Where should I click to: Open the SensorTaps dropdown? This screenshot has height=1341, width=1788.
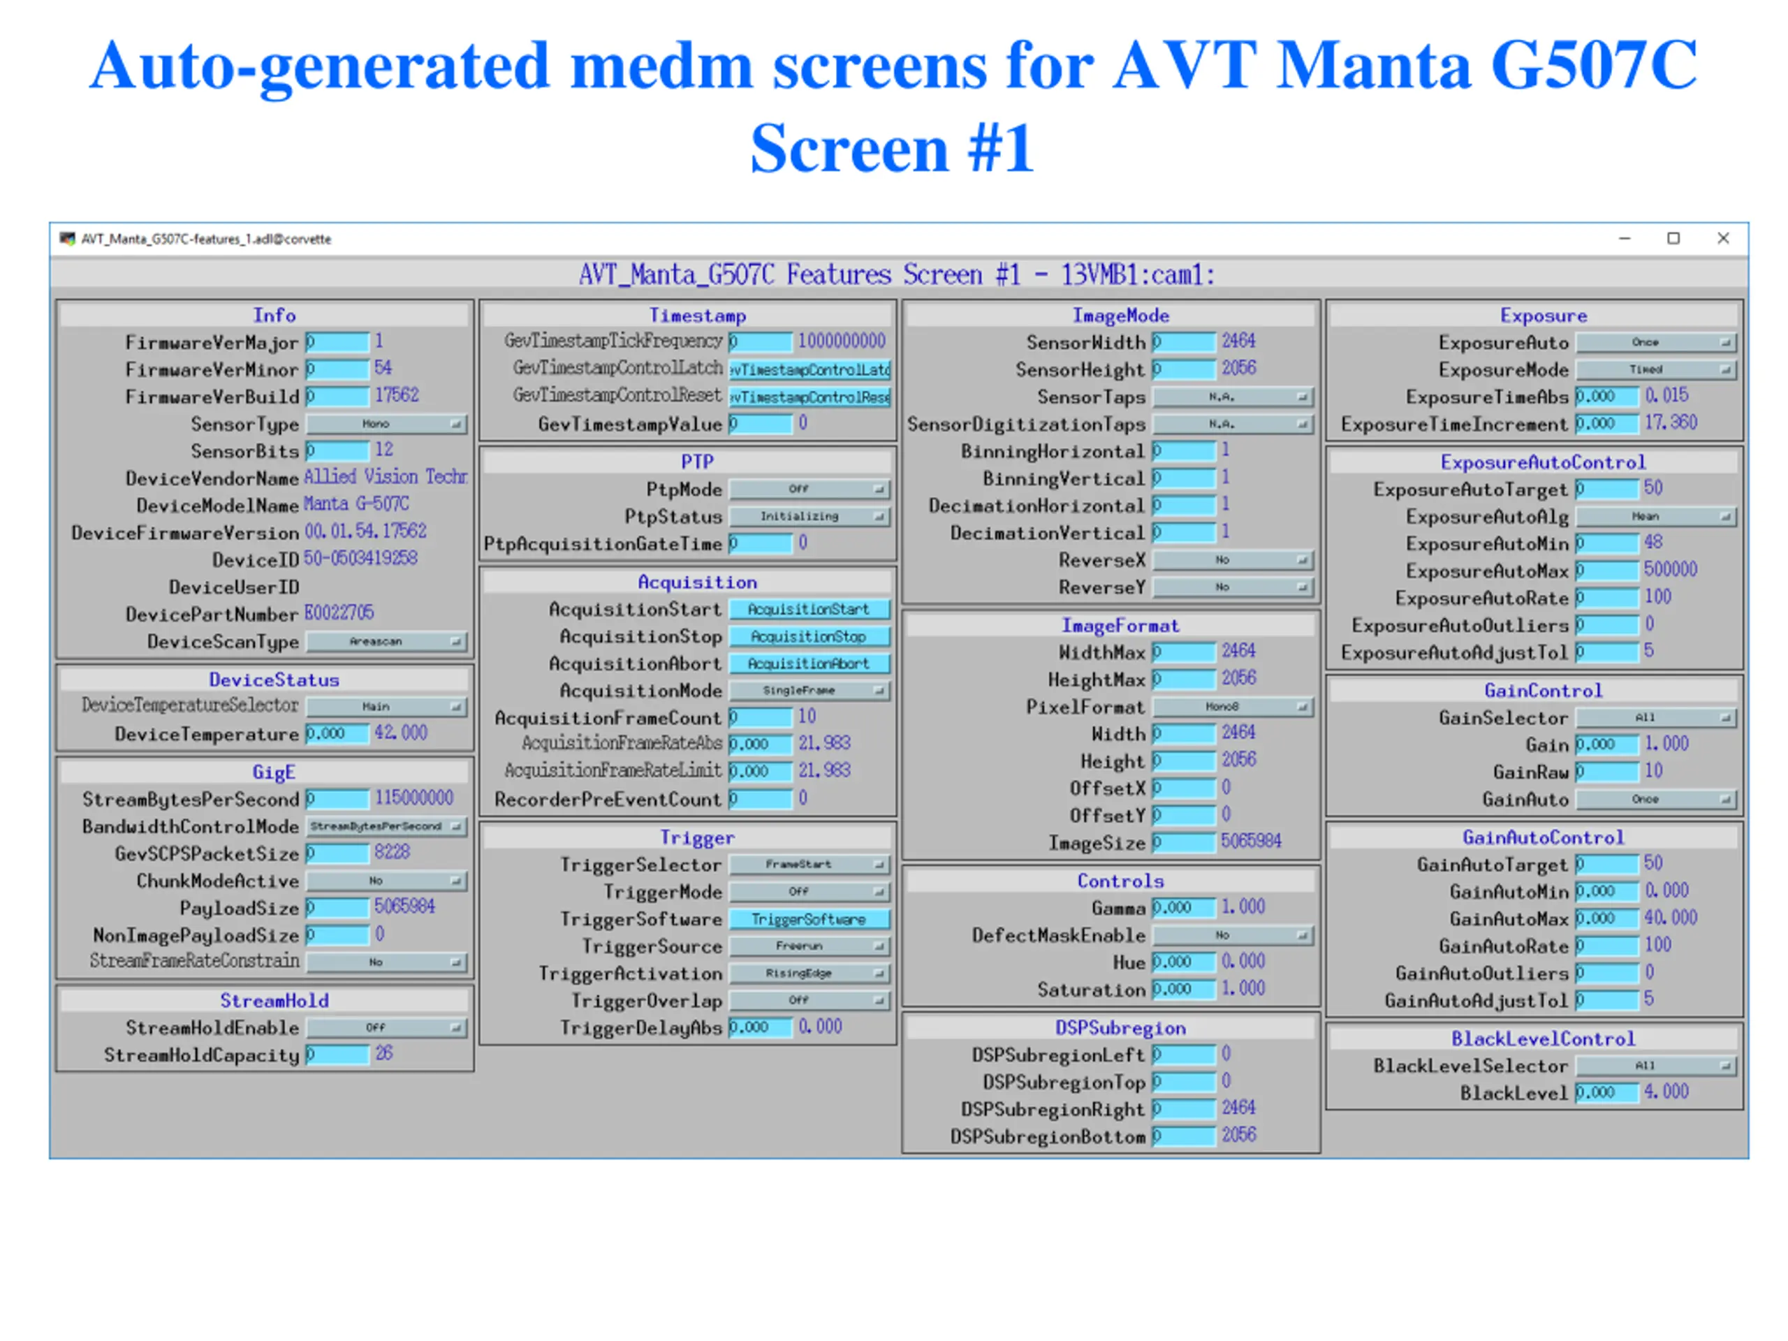tap(1233, 397)
